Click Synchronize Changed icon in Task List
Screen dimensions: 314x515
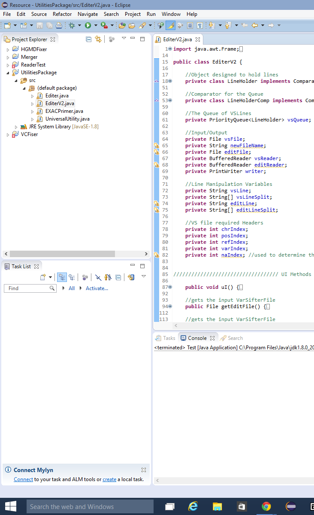click(131, 278)
